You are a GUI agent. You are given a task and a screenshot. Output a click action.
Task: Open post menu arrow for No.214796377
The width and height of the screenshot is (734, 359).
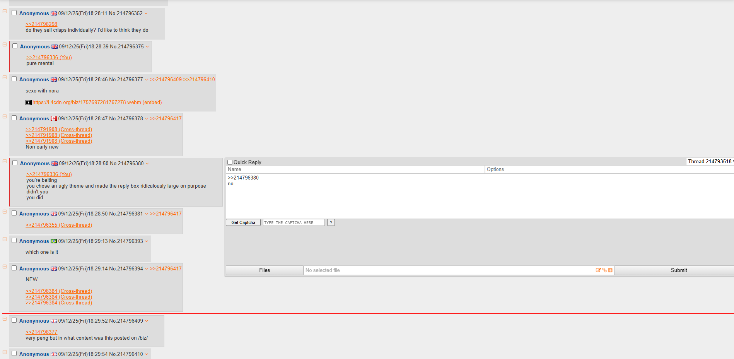(147, 80)
